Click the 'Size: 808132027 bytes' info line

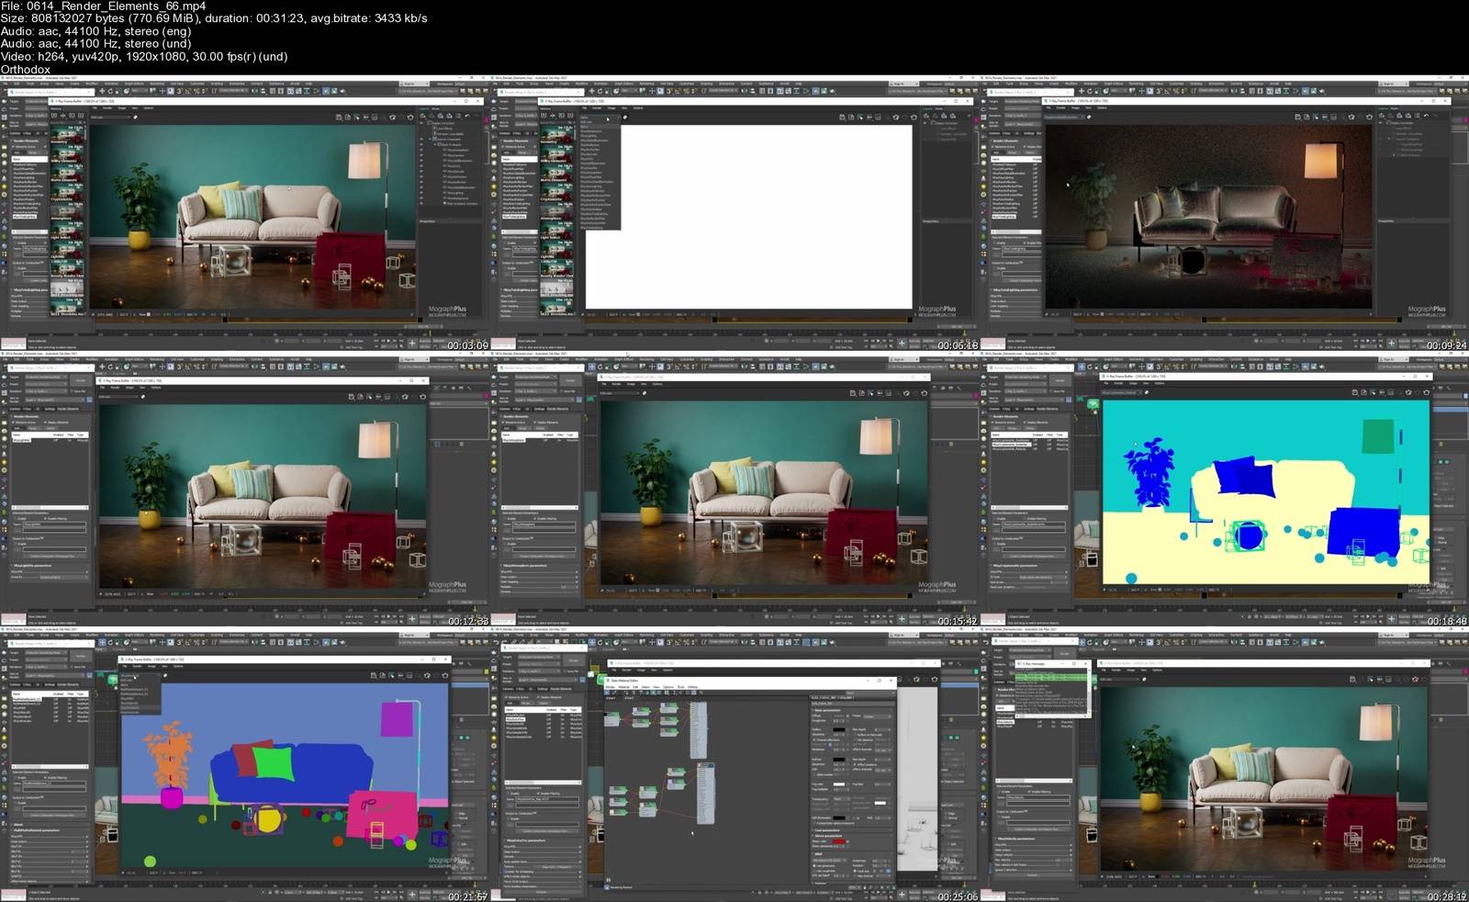tap(214, 18)
